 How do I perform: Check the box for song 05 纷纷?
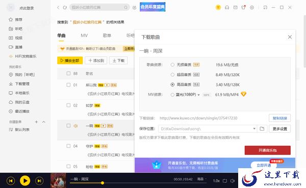tap(68, 166)
